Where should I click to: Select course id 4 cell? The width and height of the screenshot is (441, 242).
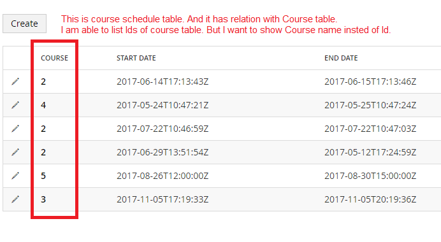click(43, 105)
